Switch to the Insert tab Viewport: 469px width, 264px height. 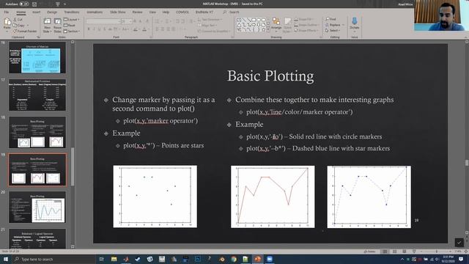pos(36,12)
